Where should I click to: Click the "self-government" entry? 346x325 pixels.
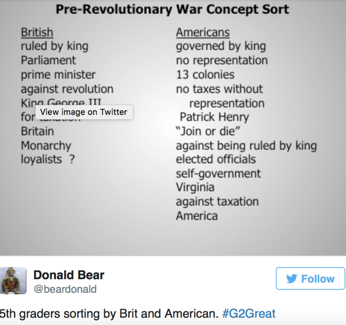pyautogui.click(x=218, y=174)
